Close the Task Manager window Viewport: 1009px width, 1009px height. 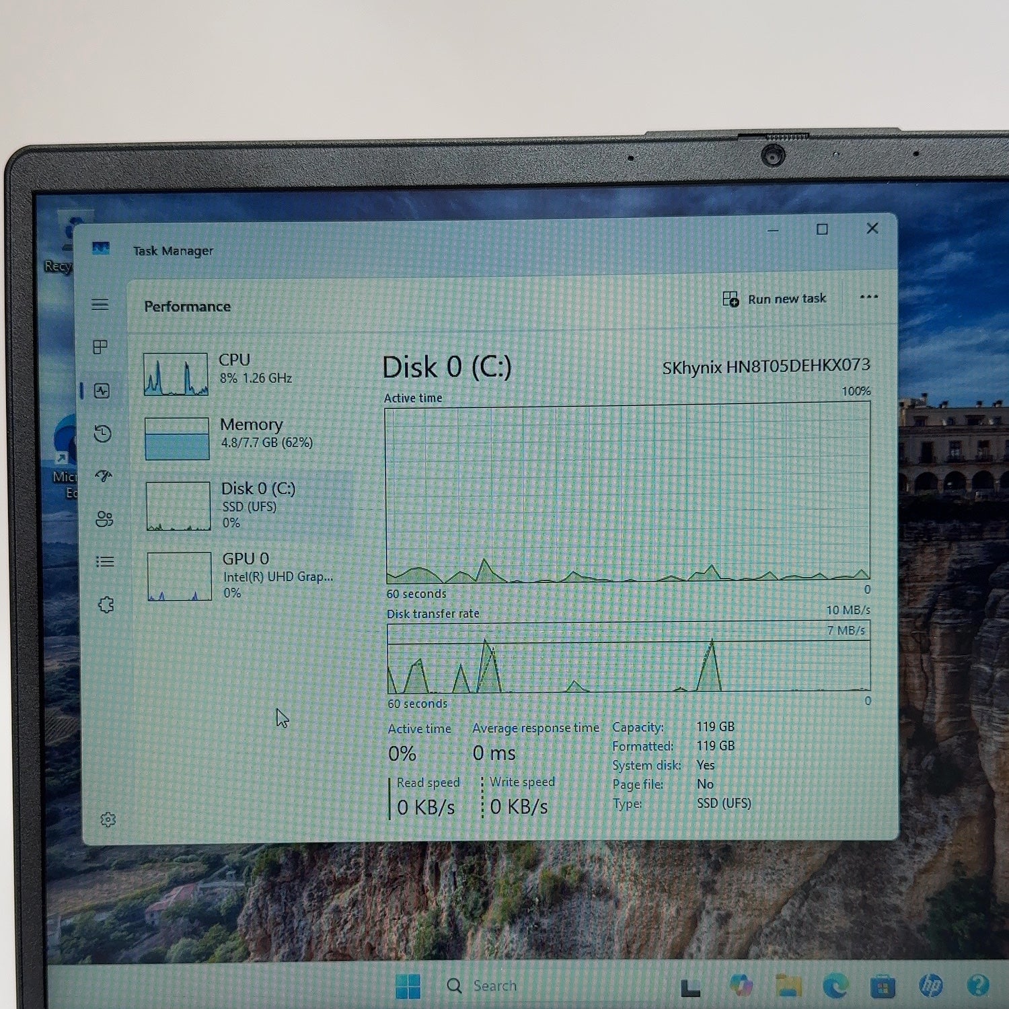[872, 229]
